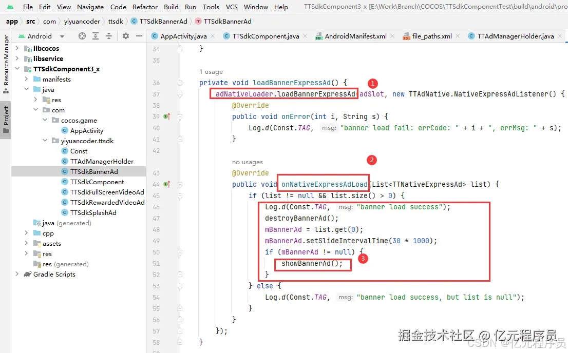Expand the manifests folder
Viewport: 568px width, 353px height.
point(26,79)
